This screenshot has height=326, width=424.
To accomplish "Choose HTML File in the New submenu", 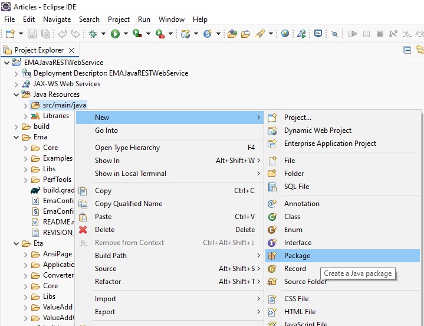I will (343, 312).
